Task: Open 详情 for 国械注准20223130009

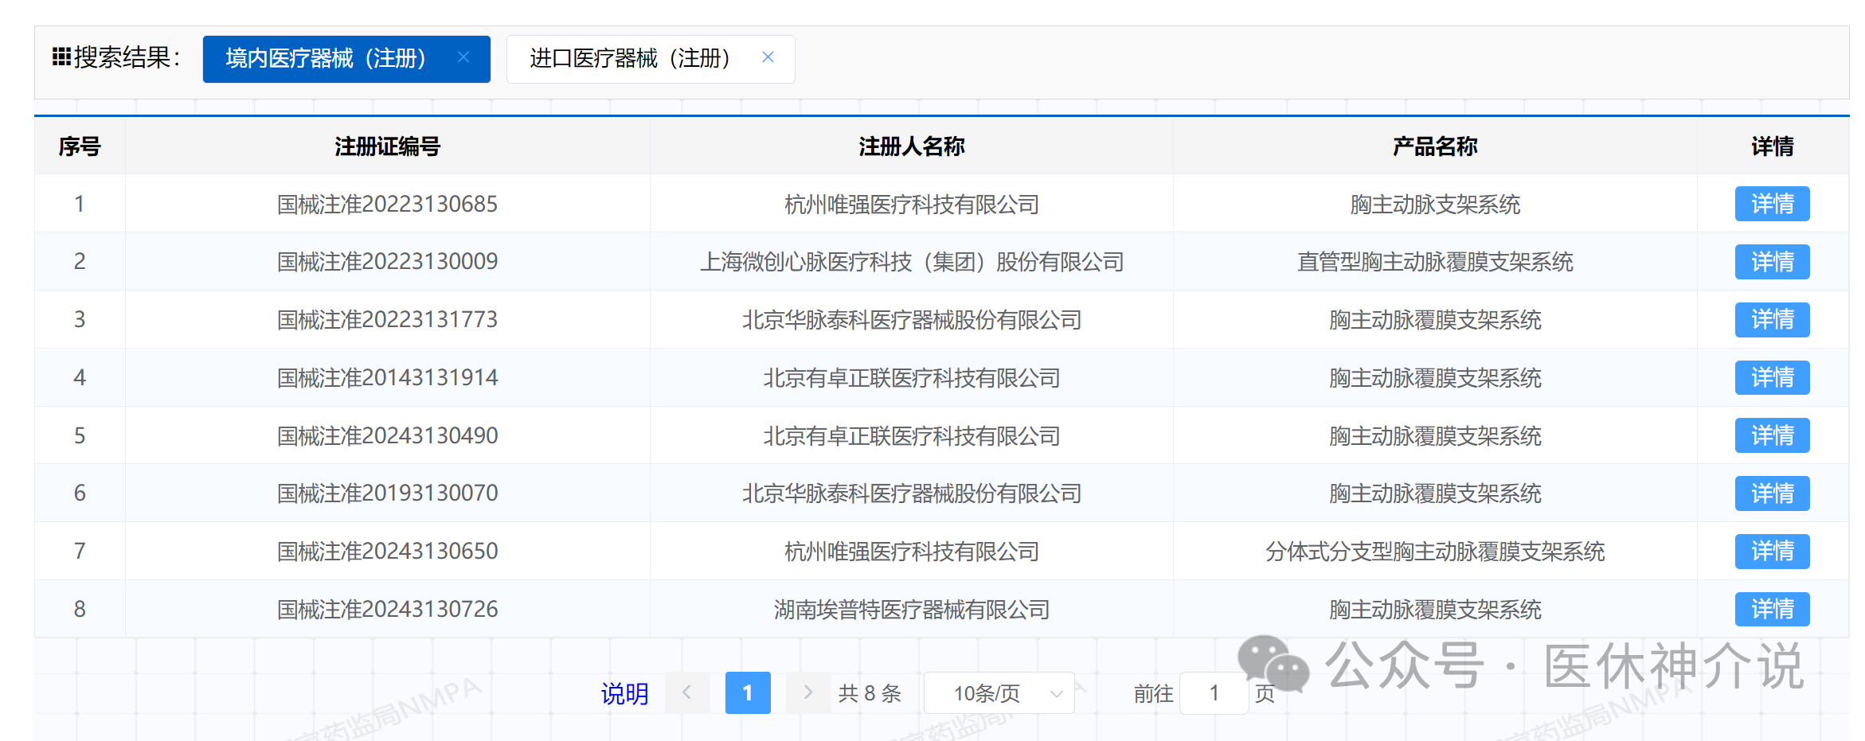Action: pos(1772,262)
